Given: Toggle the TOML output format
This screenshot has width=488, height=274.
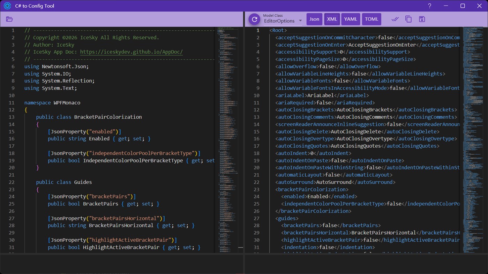Looking at the screenshot, I should 371,19.
